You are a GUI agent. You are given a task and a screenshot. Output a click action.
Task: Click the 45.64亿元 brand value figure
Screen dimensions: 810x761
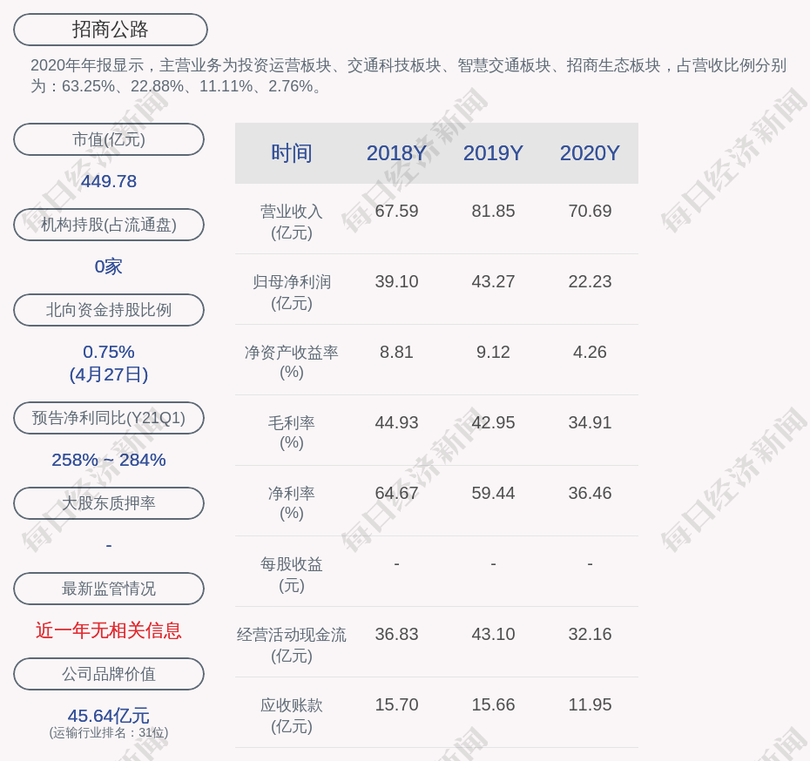[x=109, y=716]
